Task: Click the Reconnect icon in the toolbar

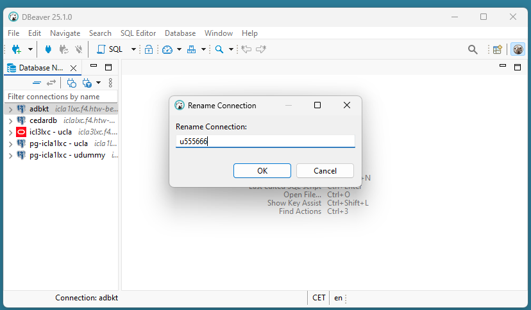Action: [x=63, y=49]
